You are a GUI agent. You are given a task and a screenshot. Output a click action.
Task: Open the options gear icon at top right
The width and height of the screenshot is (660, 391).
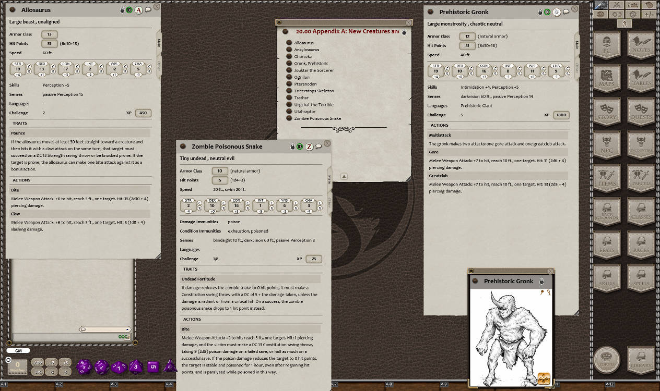pyautogui.click(x=633, y=14)
